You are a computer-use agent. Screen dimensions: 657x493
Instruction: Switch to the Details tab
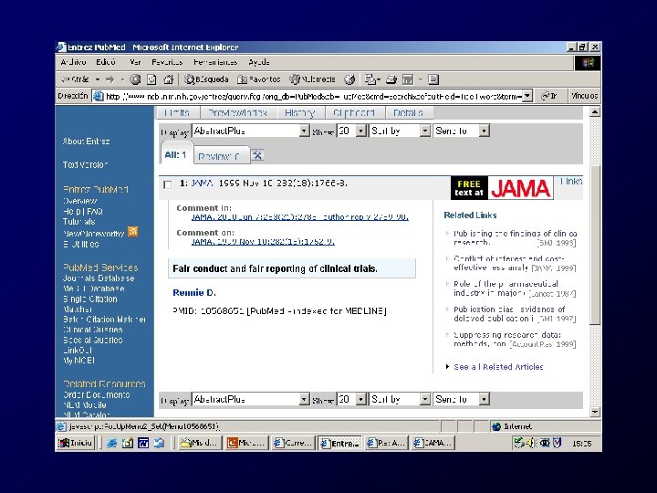click(408, 113)
